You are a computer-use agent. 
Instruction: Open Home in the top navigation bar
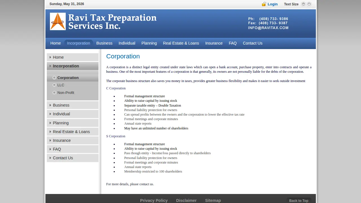click(x=56, y=43)
